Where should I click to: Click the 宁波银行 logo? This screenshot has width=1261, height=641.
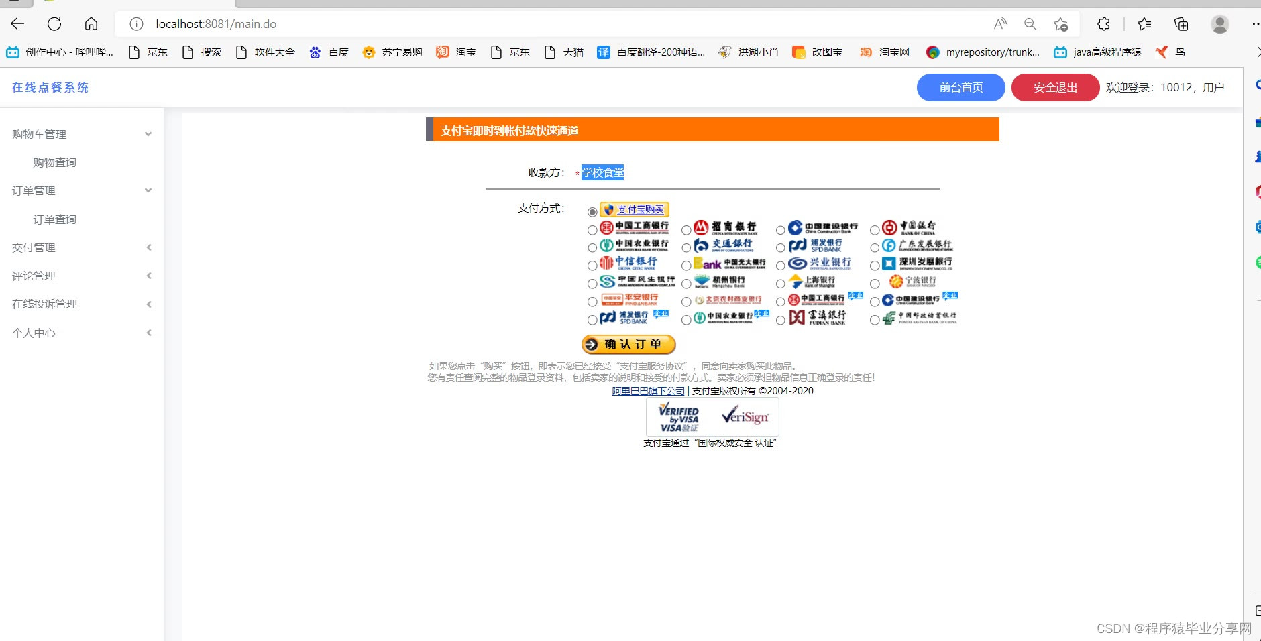coord(912,281)
